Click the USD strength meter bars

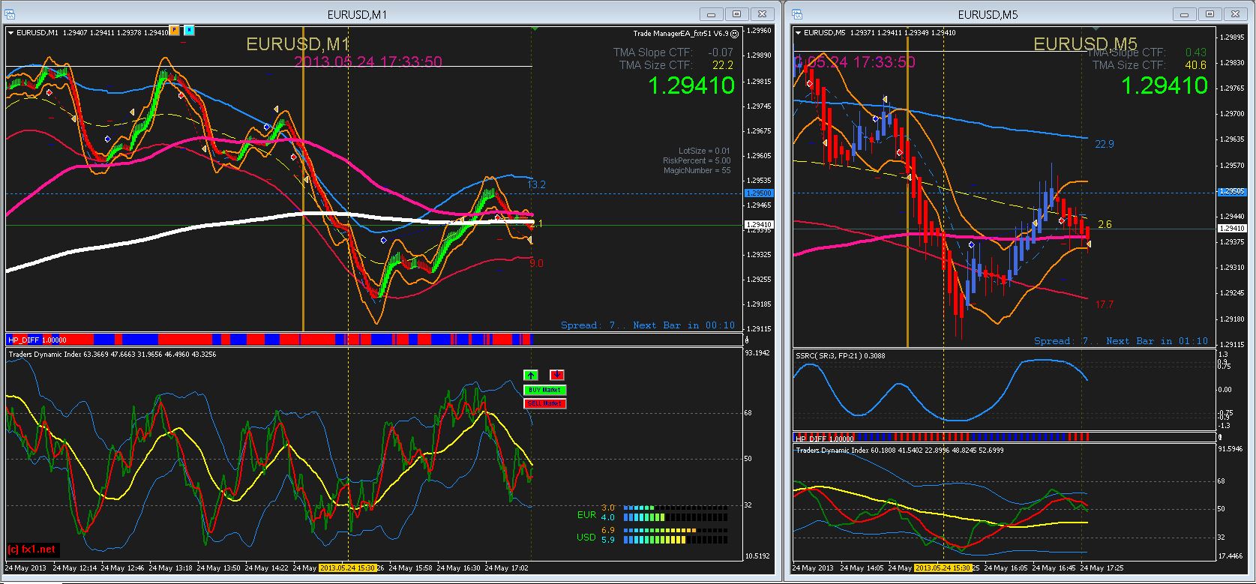pyautogui.click(x=675, y=535)
